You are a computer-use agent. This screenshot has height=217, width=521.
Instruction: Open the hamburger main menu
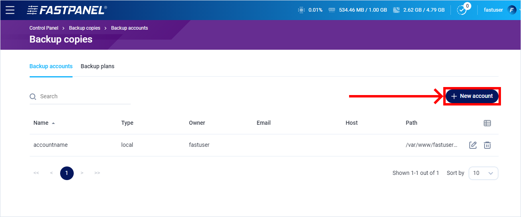[10, 10]
